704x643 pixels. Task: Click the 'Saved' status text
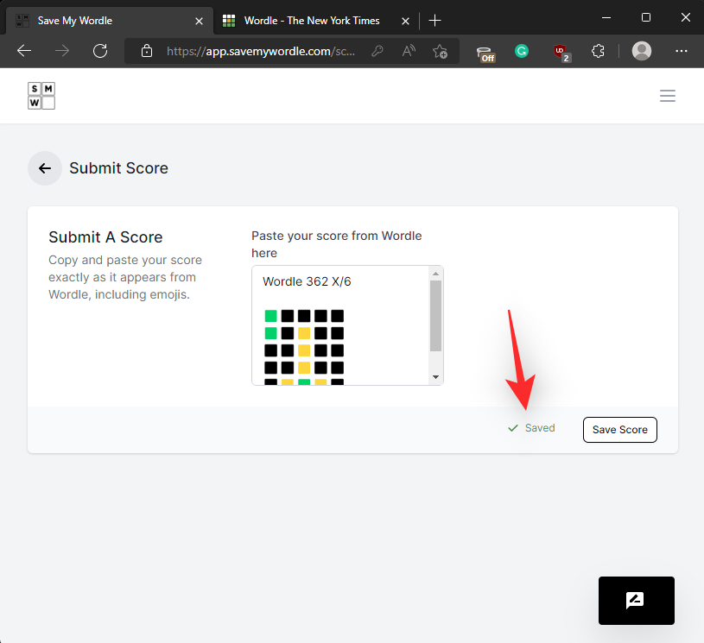[x=540, y=428]
